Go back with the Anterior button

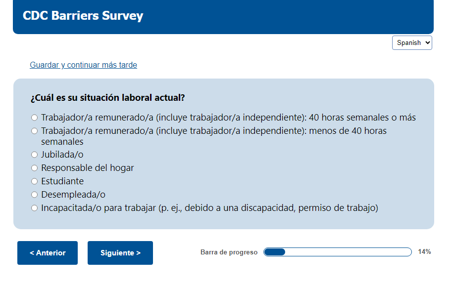pyautogui.click(x=48, y=253)
